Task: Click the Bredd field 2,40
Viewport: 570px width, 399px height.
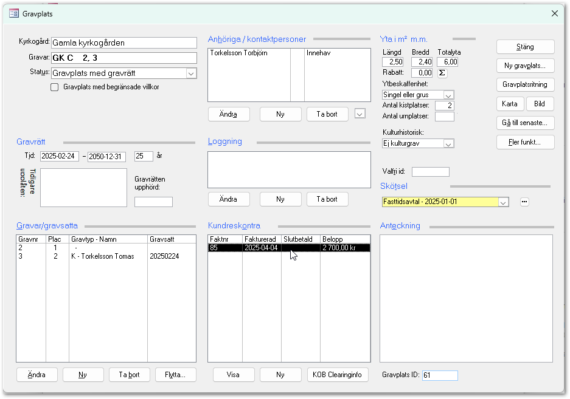Action: (x=422, y=62)
